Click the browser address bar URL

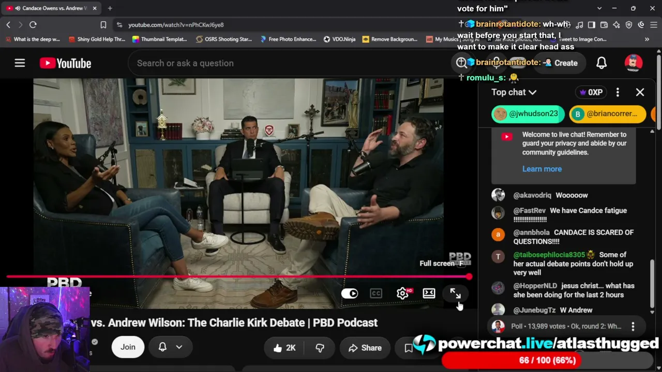pos(176,25)
